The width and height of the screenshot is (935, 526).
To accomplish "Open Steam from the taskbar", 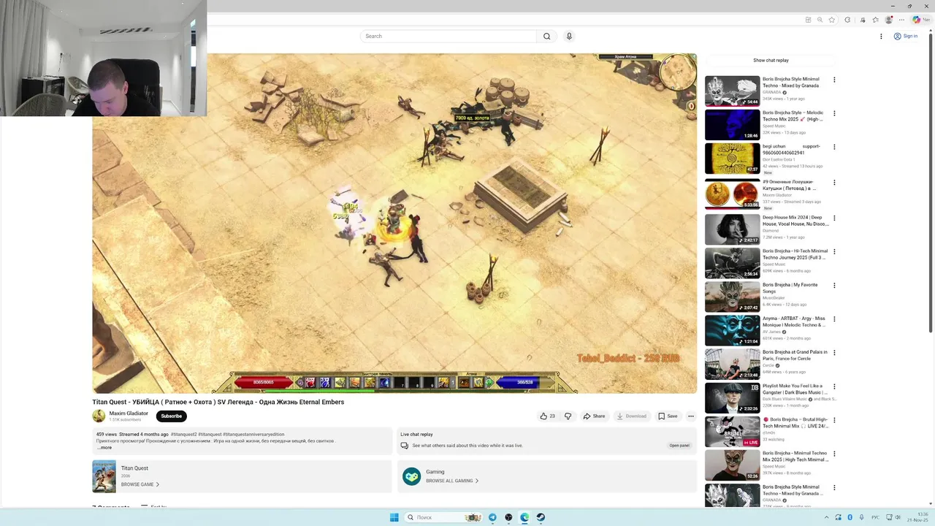I will (x=541, y=517).
